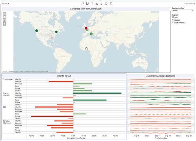Click the '40.0%' axis label
196x141 pixels.
point(115,136)
